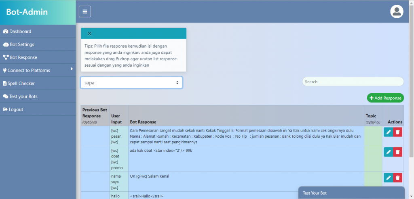
Task: Open Spell Checker page
Action: pos(38,83)
